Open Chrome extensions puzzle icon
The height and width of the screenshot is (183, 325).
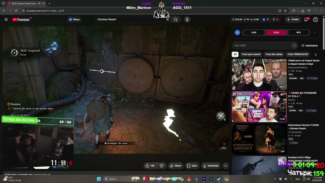[294, 11]
